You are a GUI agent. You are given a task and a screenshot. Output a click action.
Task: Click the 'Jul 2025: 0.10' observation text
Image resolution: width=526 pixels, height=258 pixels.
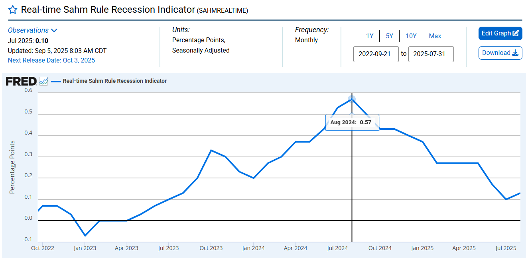28,41
